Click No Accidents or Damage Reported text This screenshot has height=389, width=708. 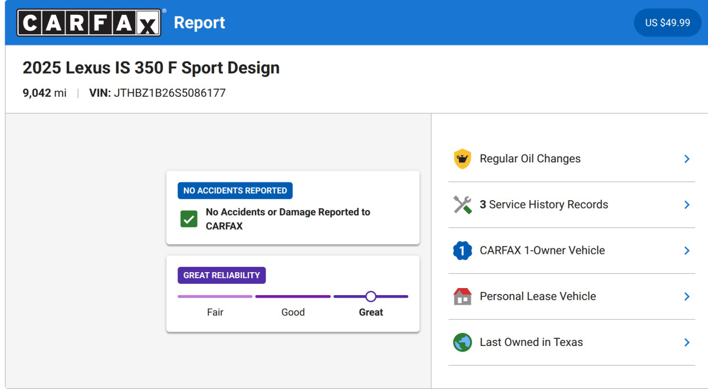[288, 219]
